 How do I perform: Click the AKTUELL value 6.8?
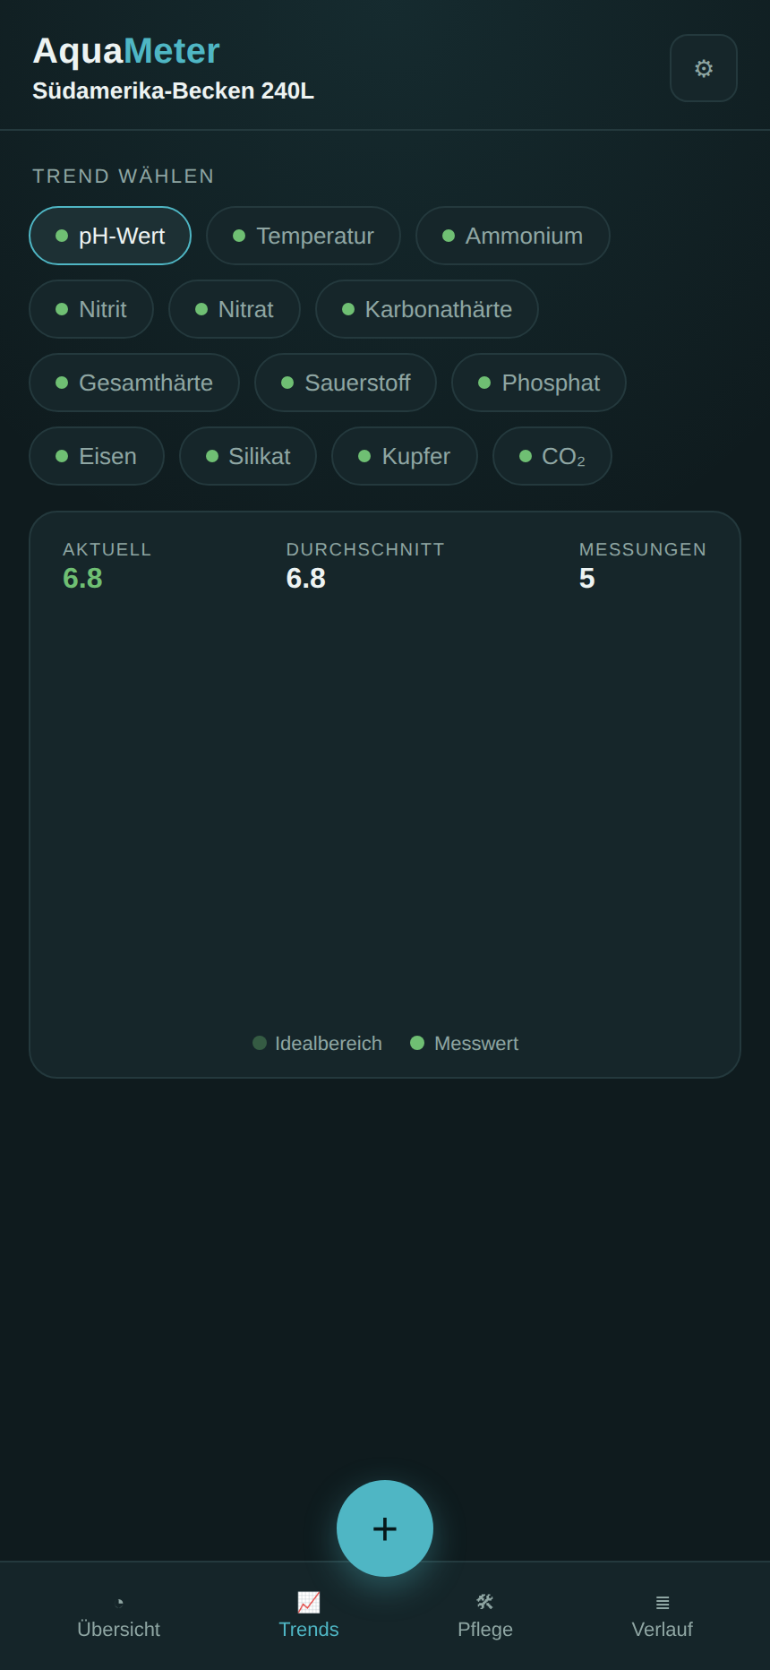tap(82, 579)
